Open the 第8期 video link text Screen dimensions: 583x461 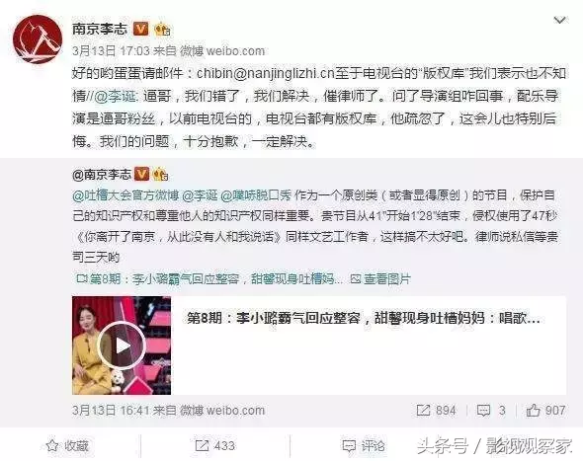(x=209, y=279)
